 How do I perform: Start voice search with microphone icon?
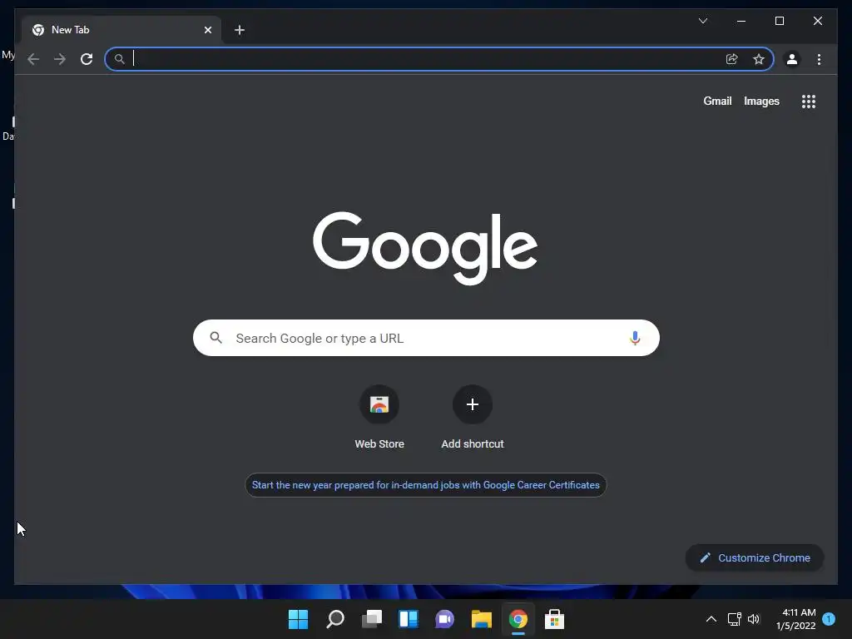635,338
